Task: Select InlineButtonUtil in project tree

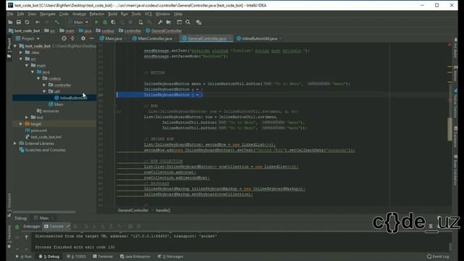Action: tap(71, 98)
